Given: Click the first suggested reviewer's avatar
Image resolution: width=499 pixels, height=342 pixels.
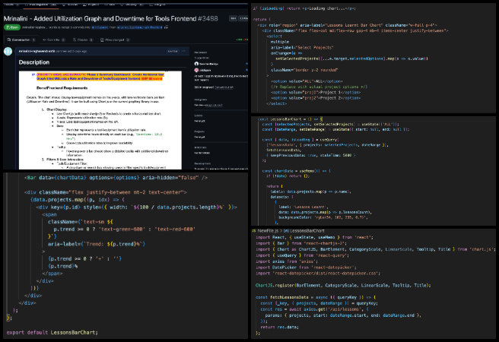Looking at the screenshot, I should click(196, 64).
